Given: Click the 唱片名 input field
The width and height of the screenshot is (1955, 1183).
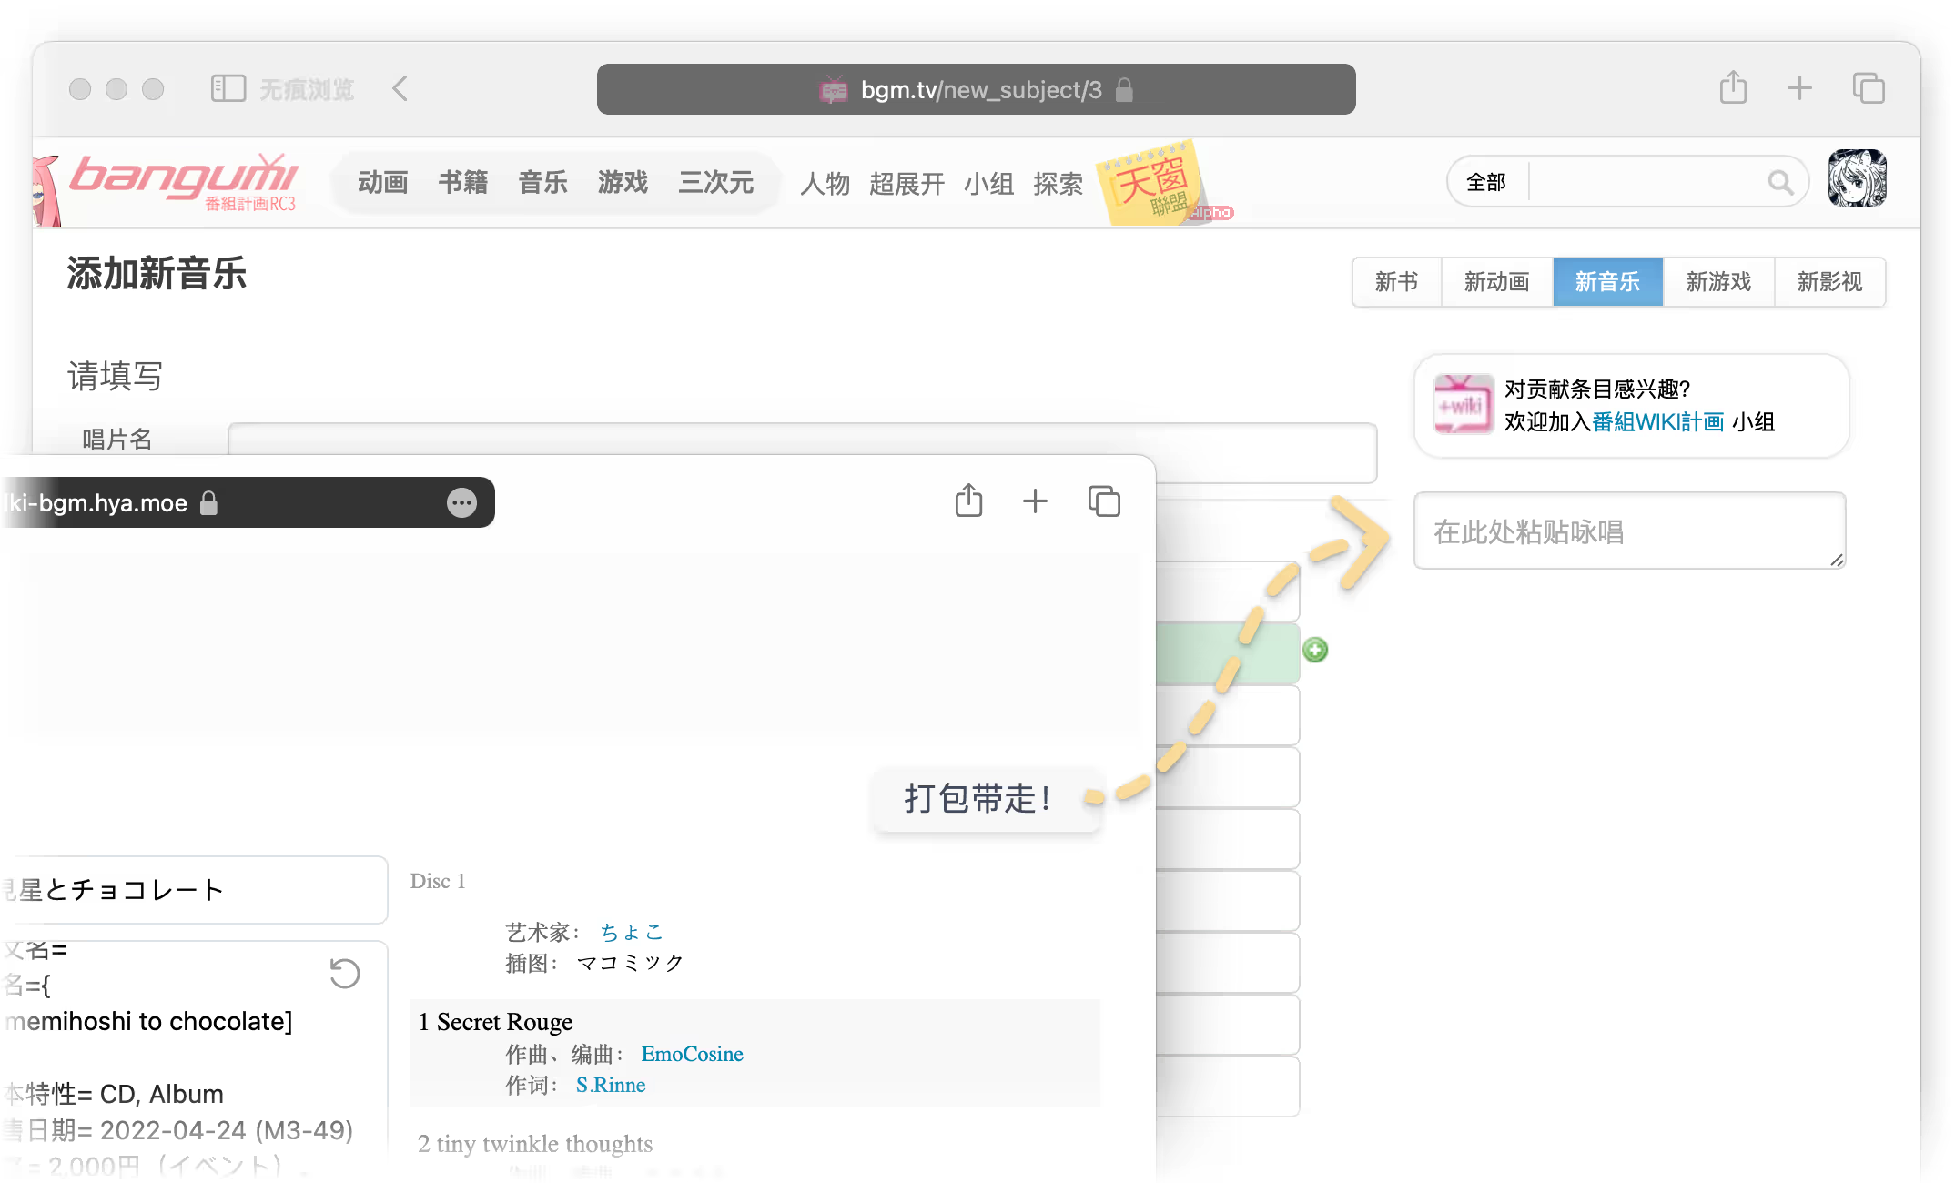Looking at the screenshot, I should (x=801, y=438).
